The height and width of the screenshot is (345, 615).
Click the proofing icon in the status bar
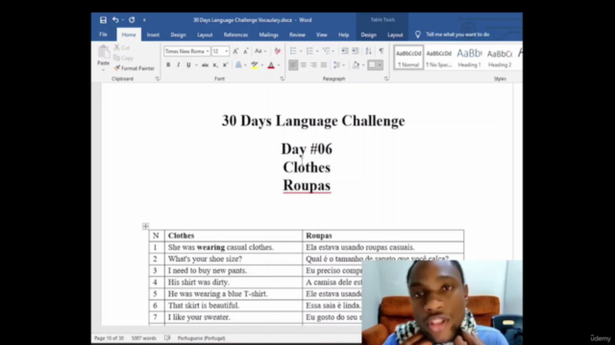(167, 338)
